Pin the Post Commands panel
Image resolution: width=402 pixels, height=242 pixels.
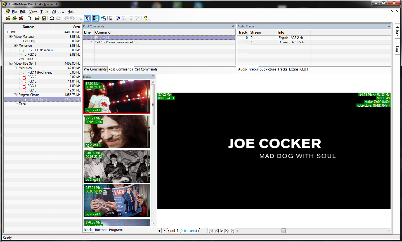233,26
